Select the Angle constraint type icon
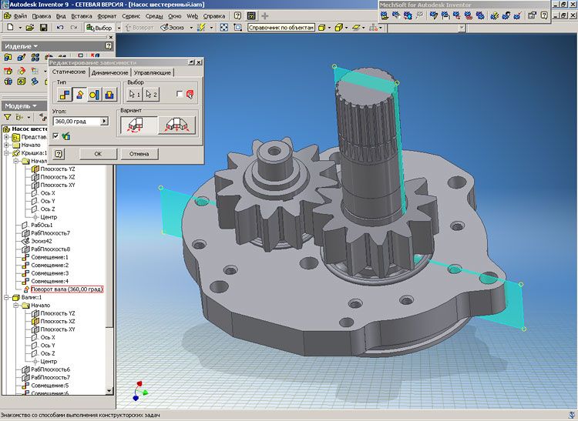578x421 pixels. point(79,95)
